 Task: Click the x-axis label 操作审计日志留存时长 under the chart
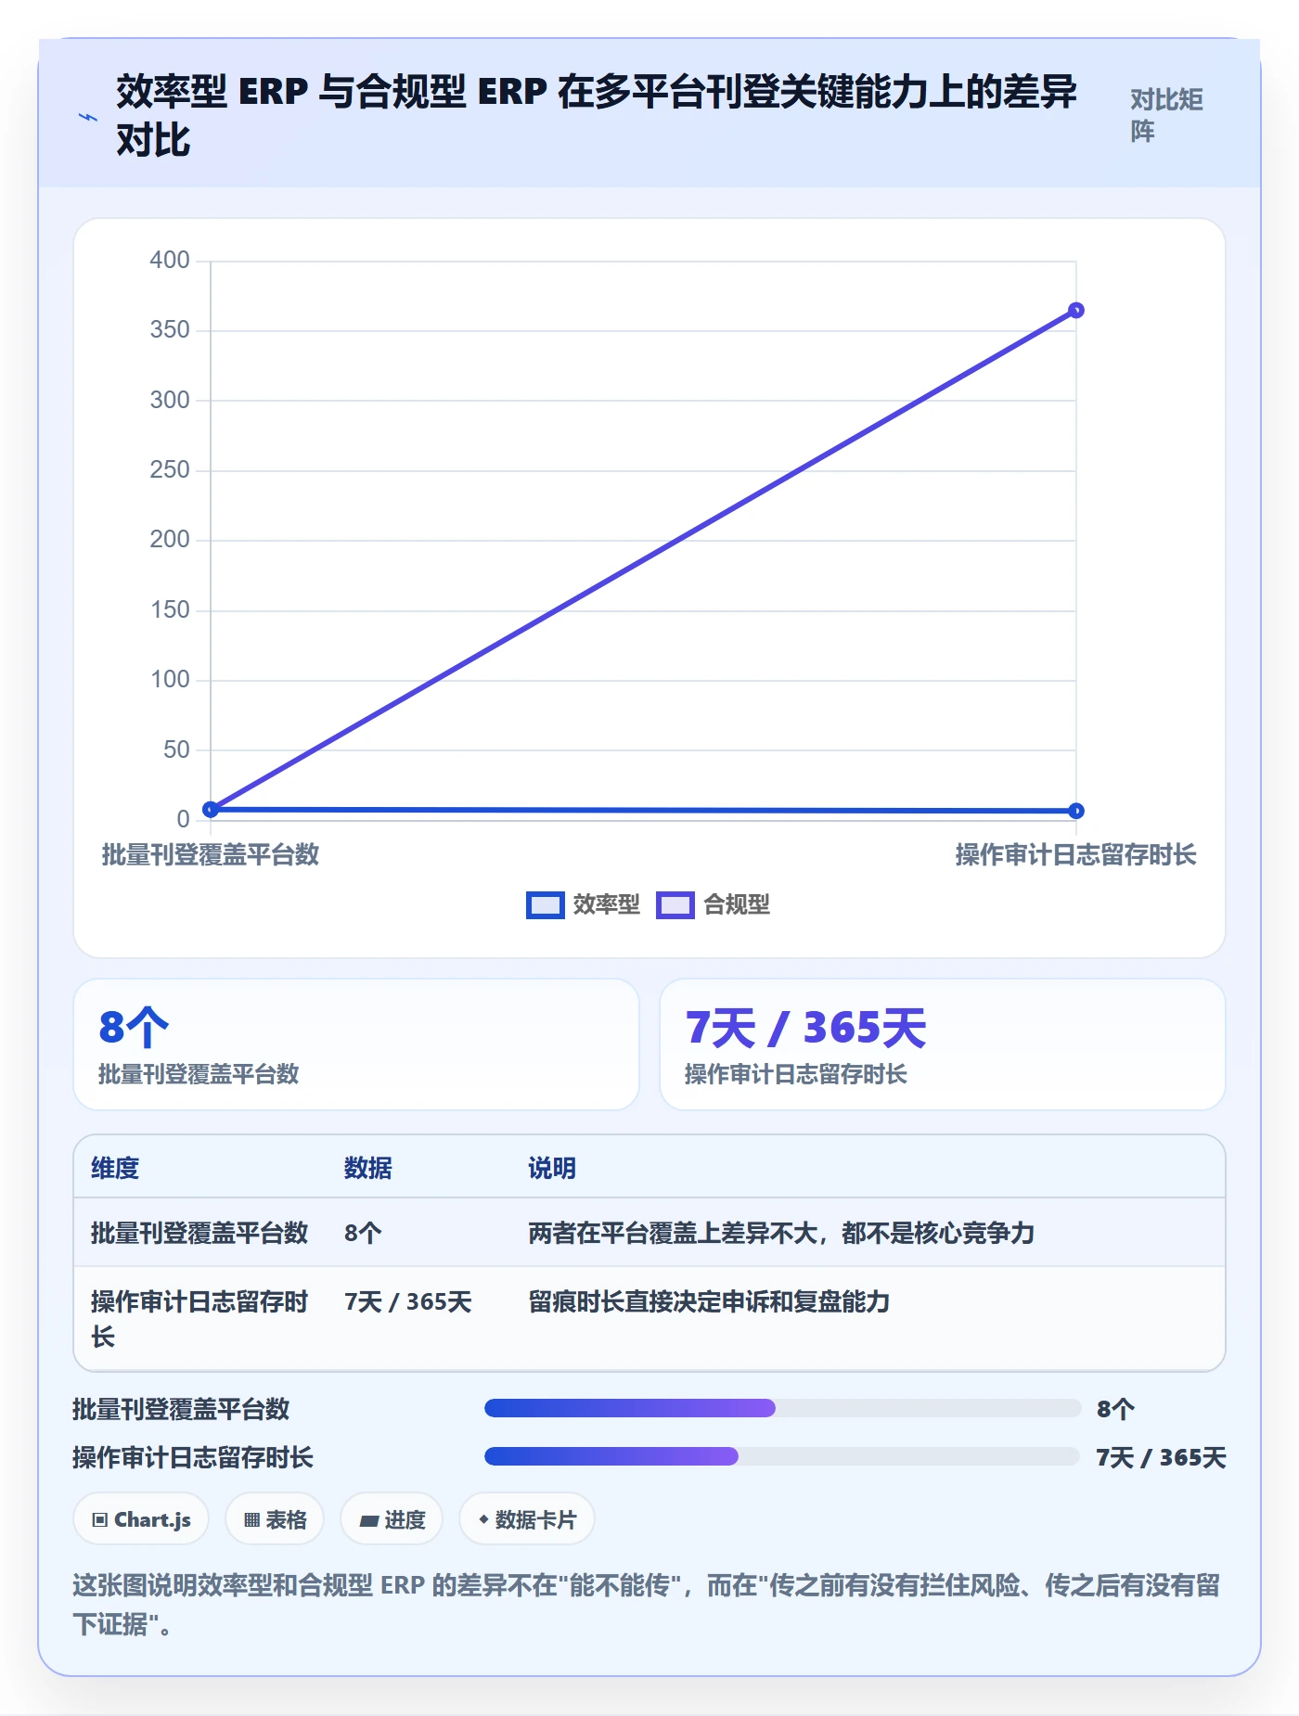point(1075,854)
